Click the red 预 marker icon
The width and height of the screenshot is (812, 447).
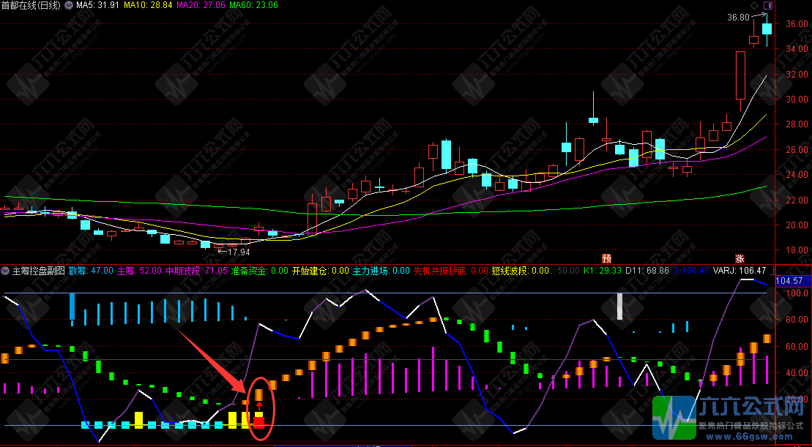[x=606, y=258]
